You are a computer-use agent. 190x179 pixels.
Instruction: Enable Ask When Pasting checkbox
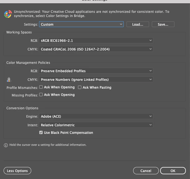pos(80,87)
